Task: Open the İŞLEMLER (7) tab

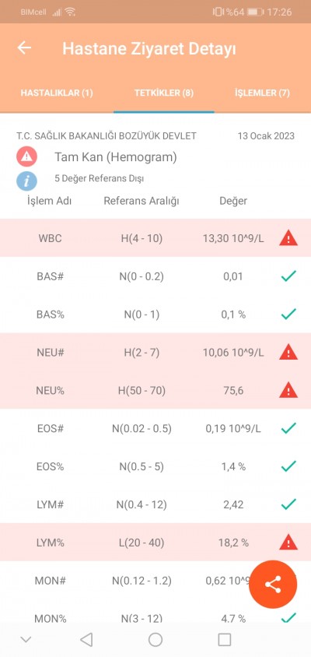Action: tap(263, 93)
